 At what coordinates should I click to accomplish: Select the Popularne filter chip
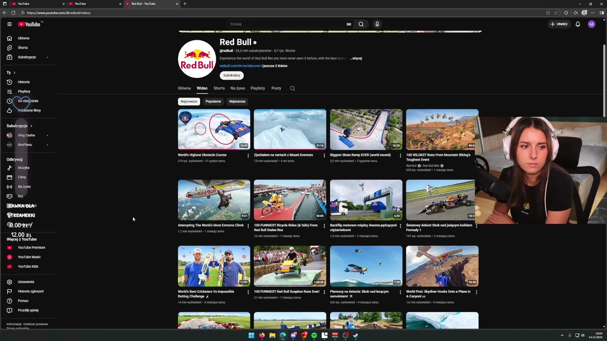[x=213, y=101]
